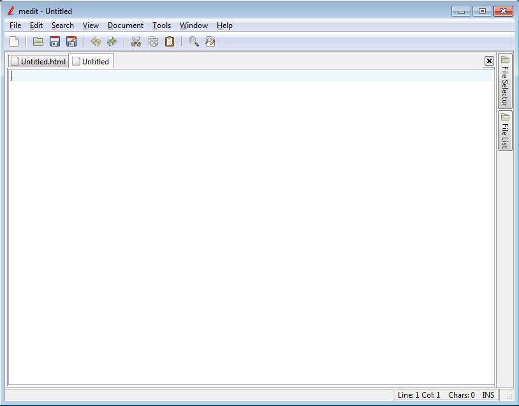Viewport: 519px width, 406px height.
Task: Cut selection with the scissors icon
Action: coord(136,41)
